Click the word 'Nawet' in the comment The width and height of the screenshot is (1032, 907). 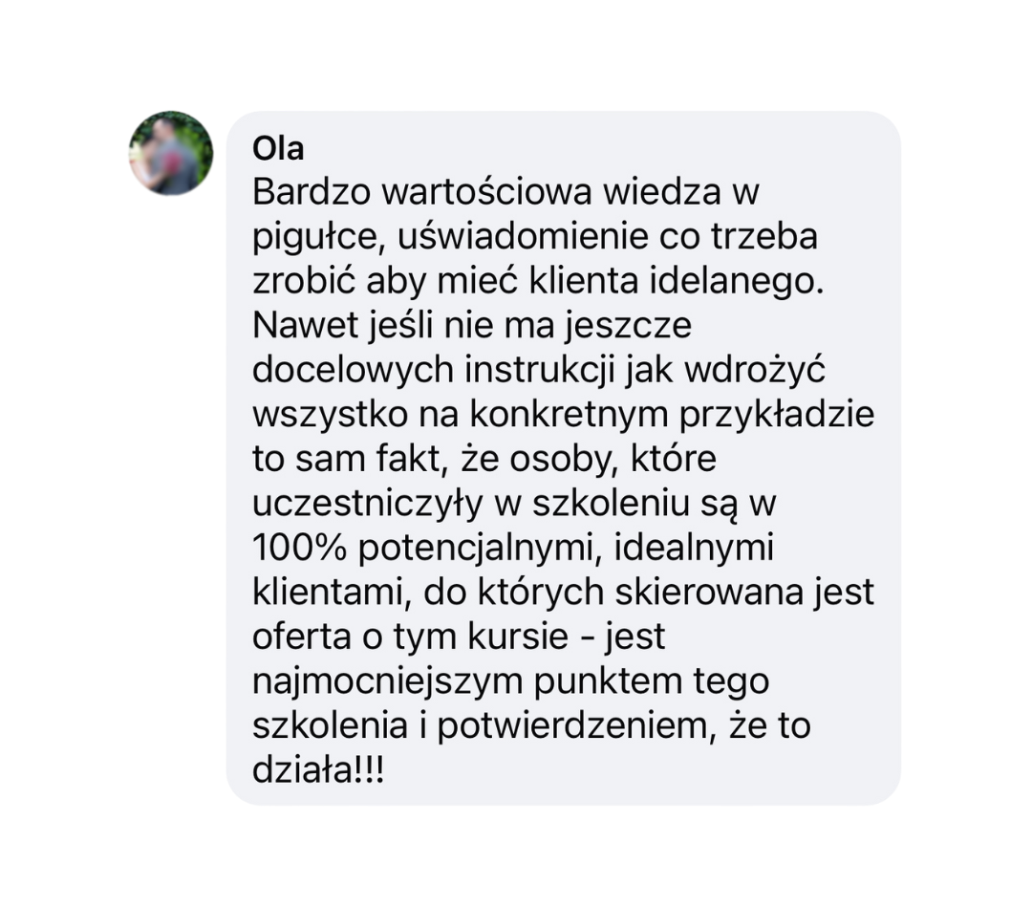click(x=305, y=325)
